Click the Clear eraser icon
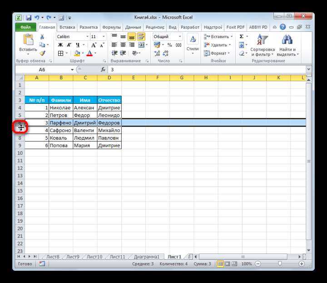Screen dimensions: 327x283 pos(242,54)
